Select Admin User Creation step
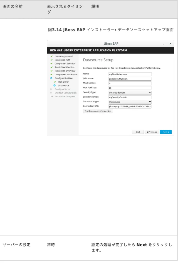Screen dimensions: 178x271 (x=65, y=67)
